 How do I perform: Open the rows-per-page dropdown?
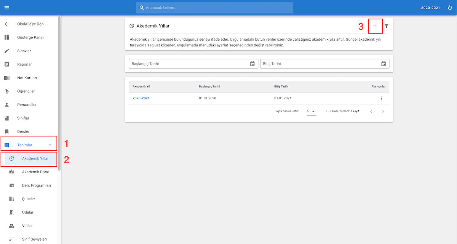coord(311,111)
